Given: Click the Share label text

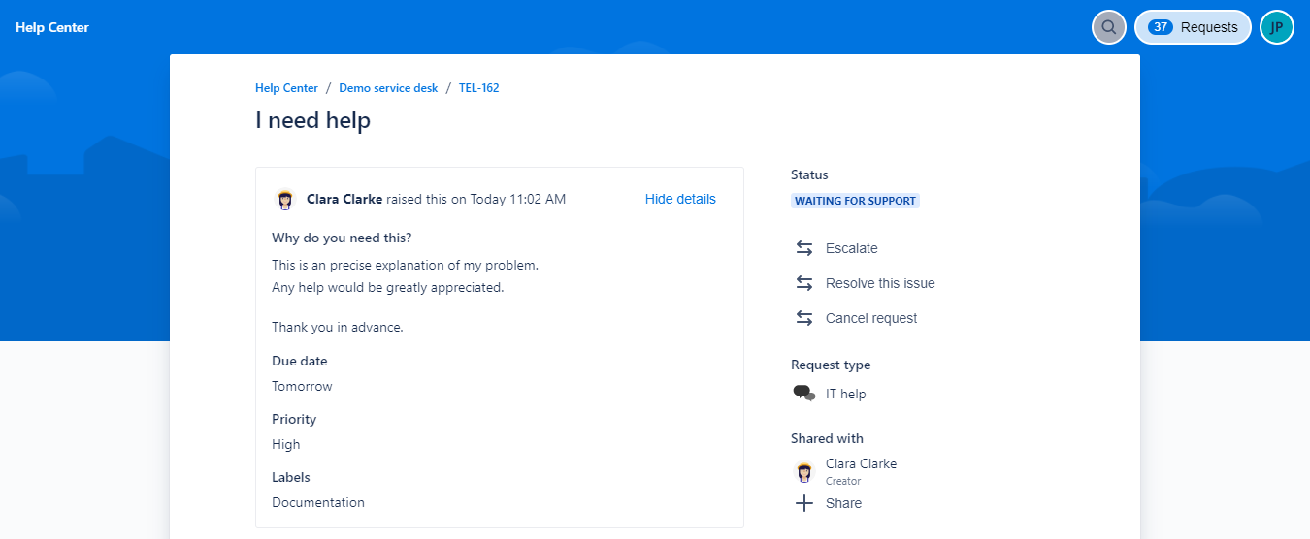Looking at the screenshot, I should pyautogui.click(x=843, y=503).
